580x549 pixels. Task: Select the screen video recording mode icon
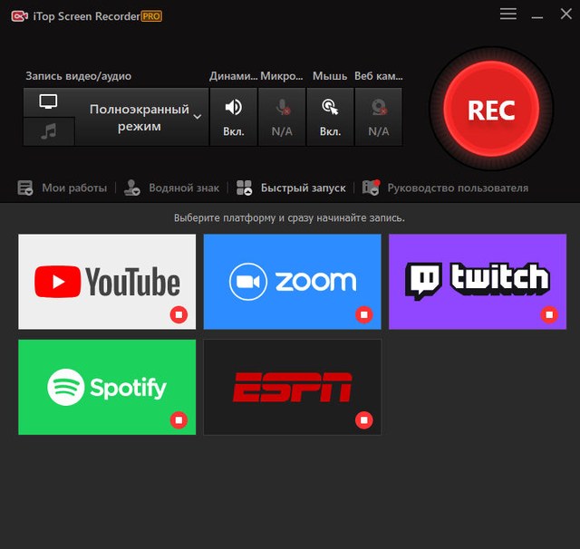point(49,102)
